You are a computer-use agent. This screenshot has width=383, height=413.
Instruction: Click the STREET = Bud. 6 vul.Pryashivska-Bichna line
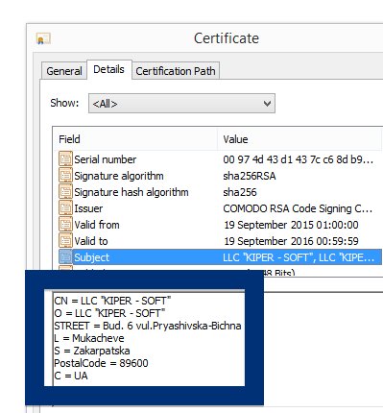click(x=148, y=326)
